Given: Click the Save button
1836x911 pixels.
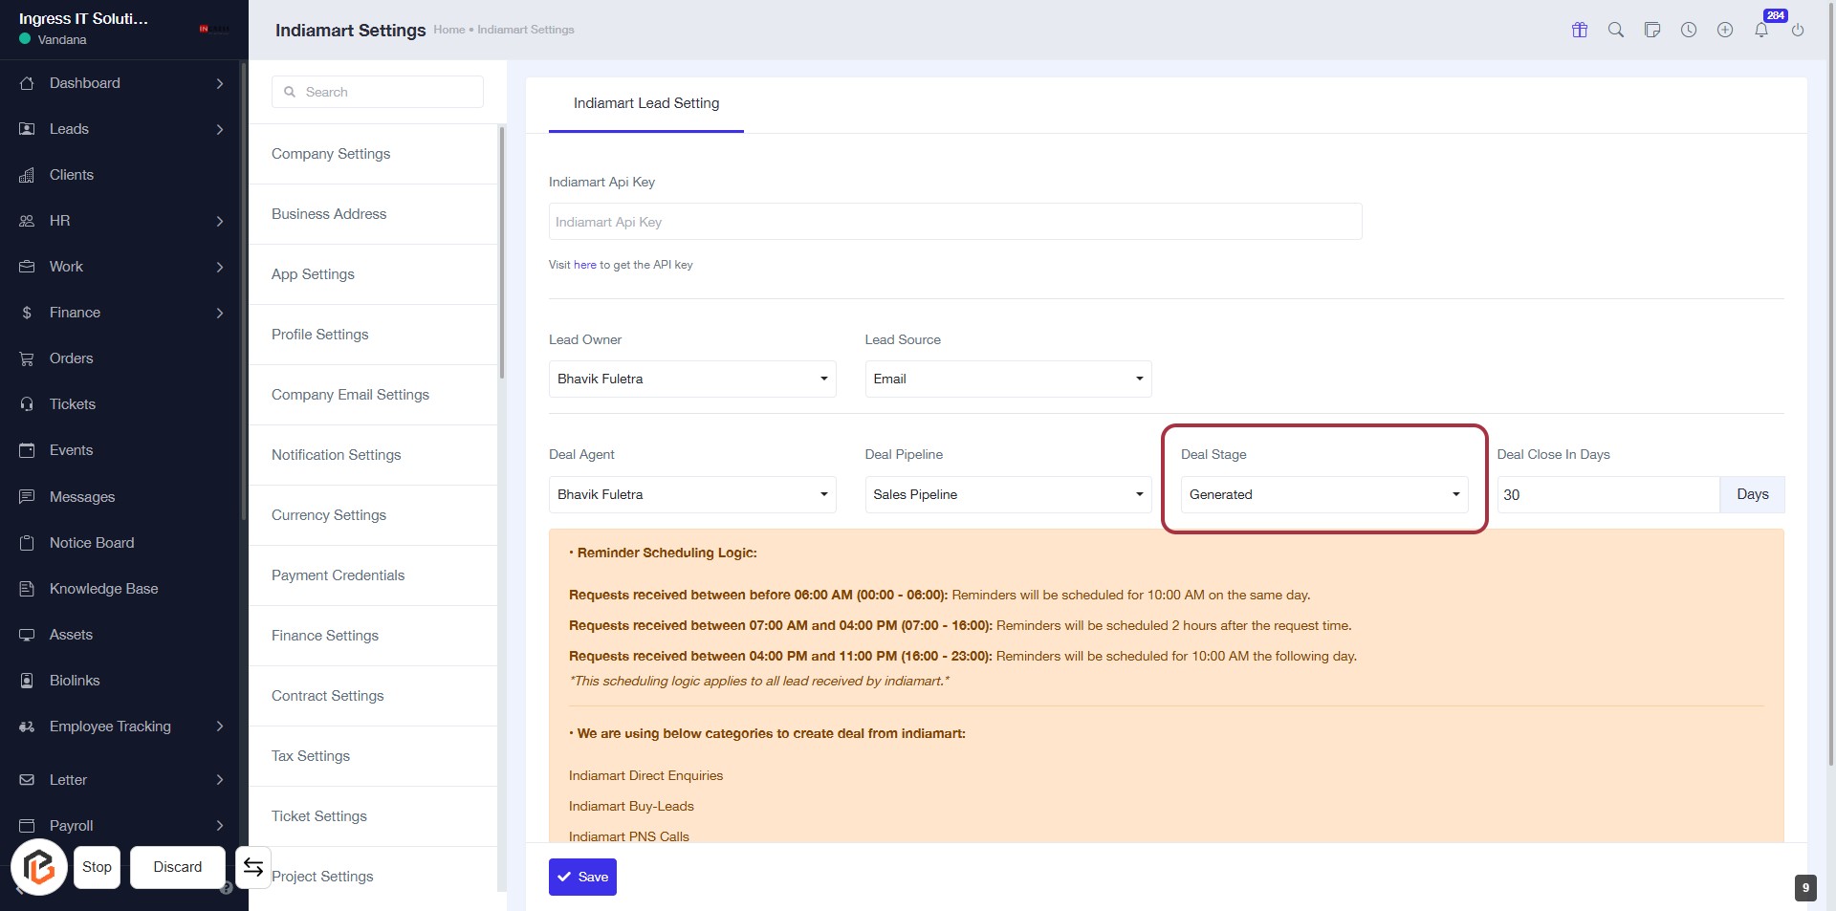Looking at the screenshot, I should [582, 877].
